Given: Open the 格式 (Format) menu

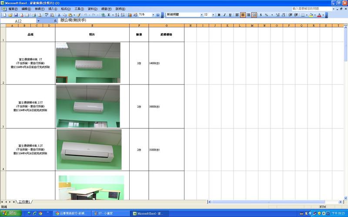Looking at the screenshot, I should (66, 9).
